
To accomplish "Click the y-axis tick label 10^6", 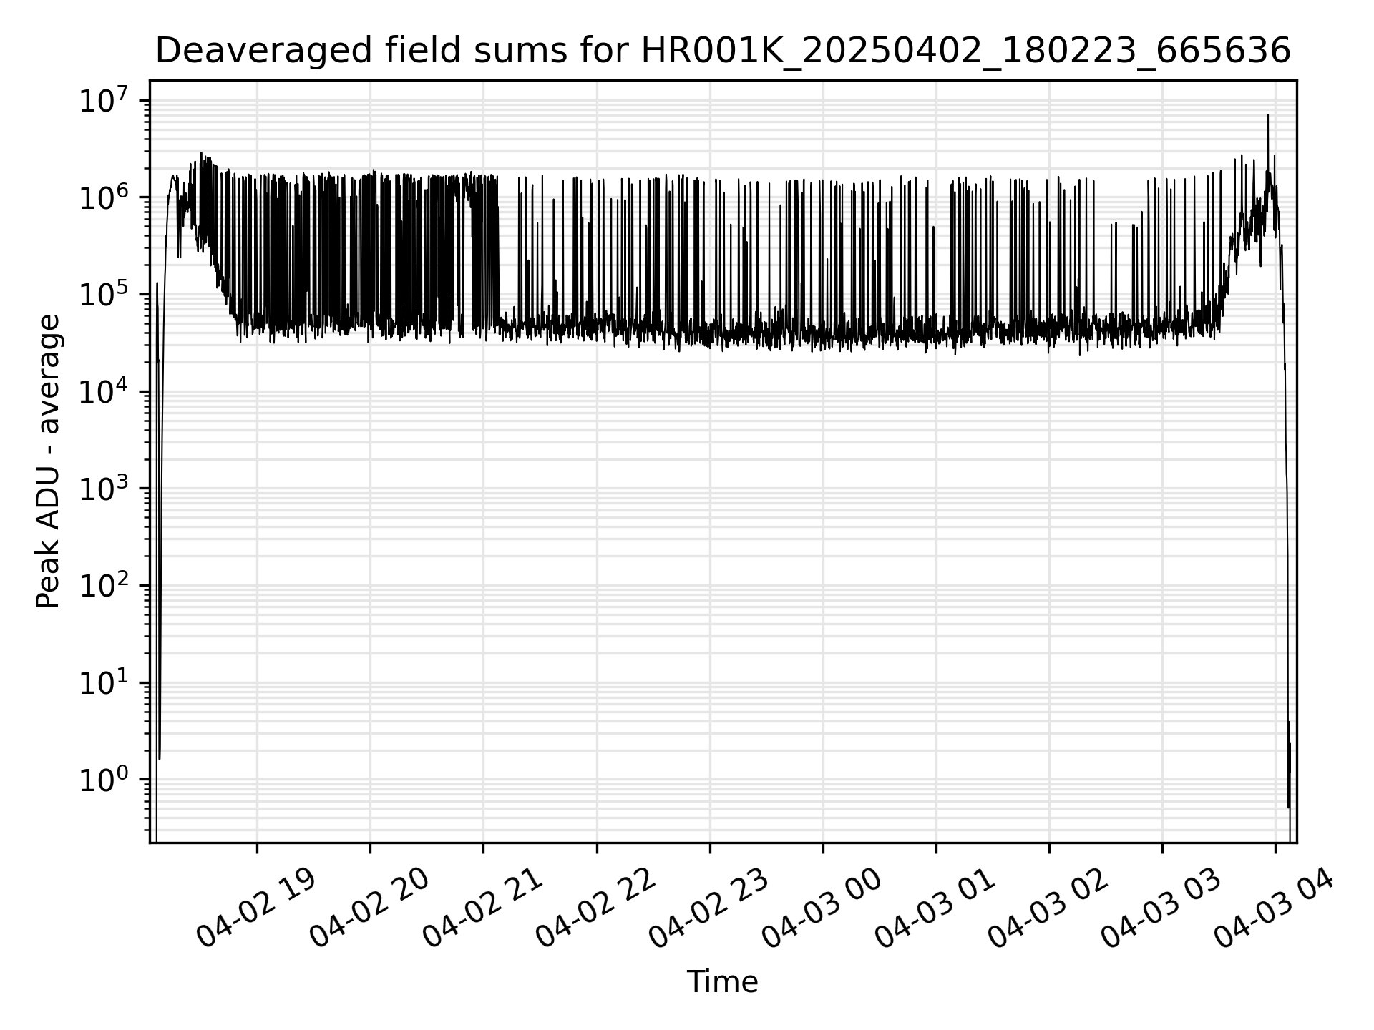I will click(x=104, y=197).
